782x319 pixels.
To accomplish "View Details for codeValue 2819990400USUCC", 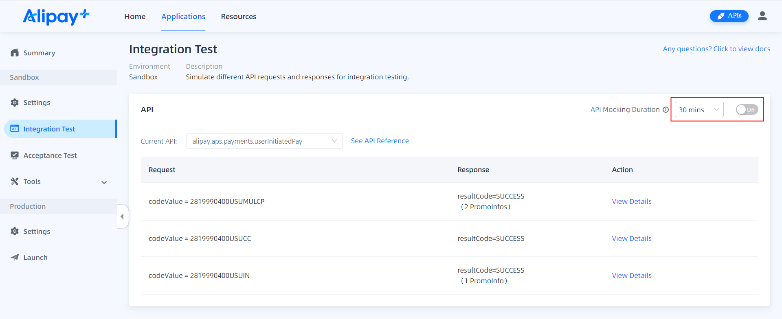I will pos(631,238).
